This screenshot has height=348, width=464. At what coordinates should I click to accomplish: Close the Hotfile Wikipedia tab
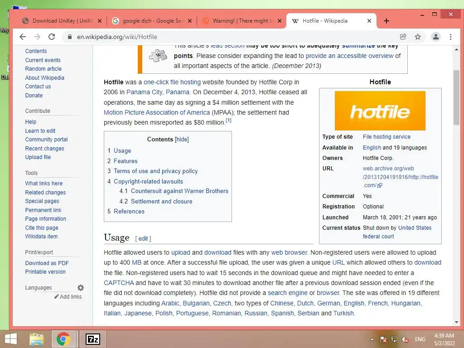[369, 21]
